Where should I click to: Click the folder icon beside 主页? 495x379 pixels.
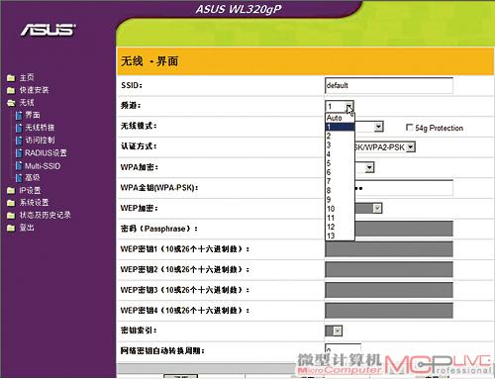pyautogui.click(x=11, y=78)
